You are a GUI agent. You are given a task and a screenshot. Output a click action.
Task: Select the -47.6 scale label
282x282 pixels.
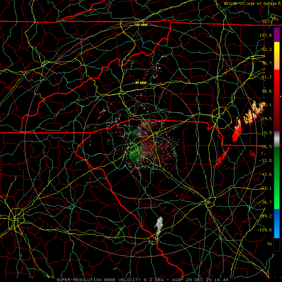(x=265, y=175)
